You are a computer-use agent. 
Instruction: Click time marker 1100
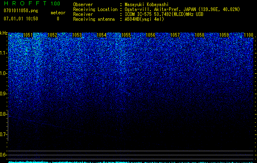pyautogui.click(x=248, y=35)
